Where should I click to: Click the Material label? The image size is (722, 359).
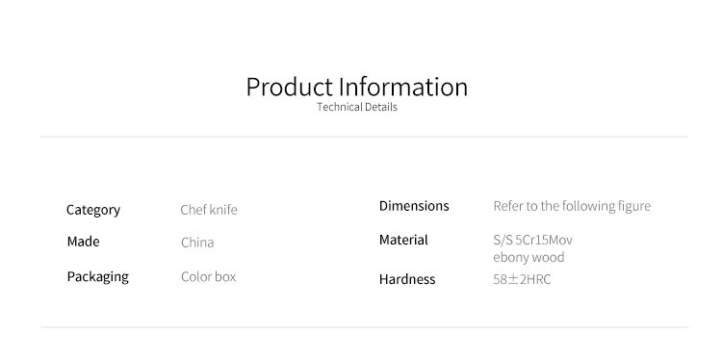click(403, 240)
